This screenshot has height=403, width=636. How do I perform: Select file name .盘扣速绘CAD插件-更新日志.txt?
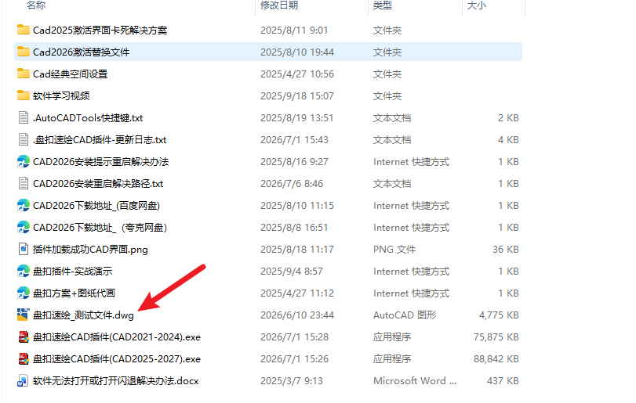point(100,139)
